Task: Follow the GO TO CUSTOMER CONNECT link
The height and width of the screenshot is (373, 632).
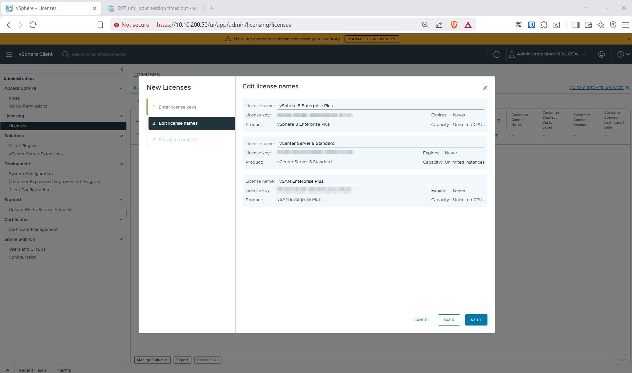Action: click(x=599, y=88)
